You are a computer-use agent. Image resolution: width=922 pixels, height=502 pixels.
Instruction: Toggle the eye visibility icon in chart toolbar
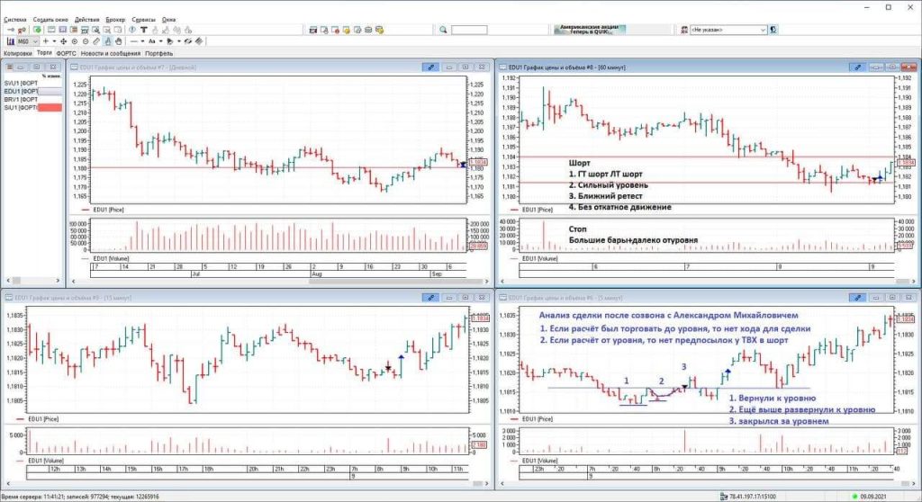point(188,41)
